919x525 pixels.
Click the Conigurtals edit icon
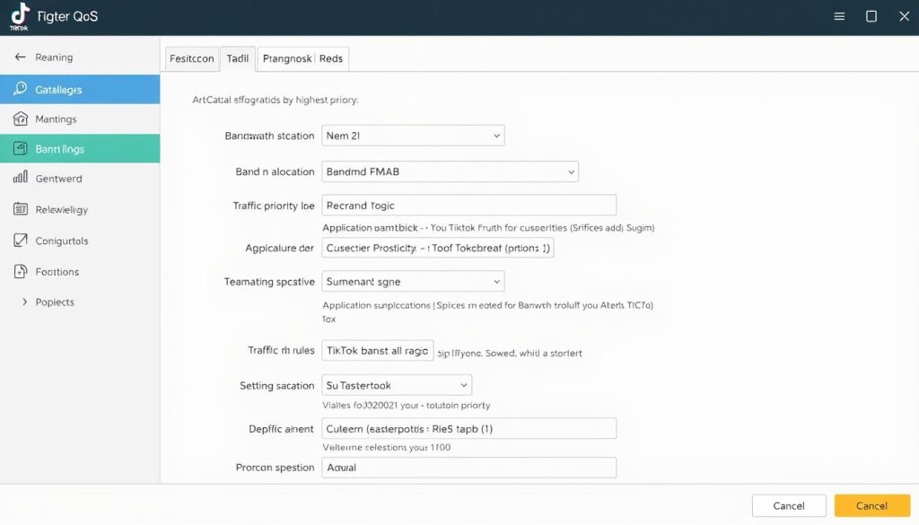pyautogui.click(x=21, y=240)
